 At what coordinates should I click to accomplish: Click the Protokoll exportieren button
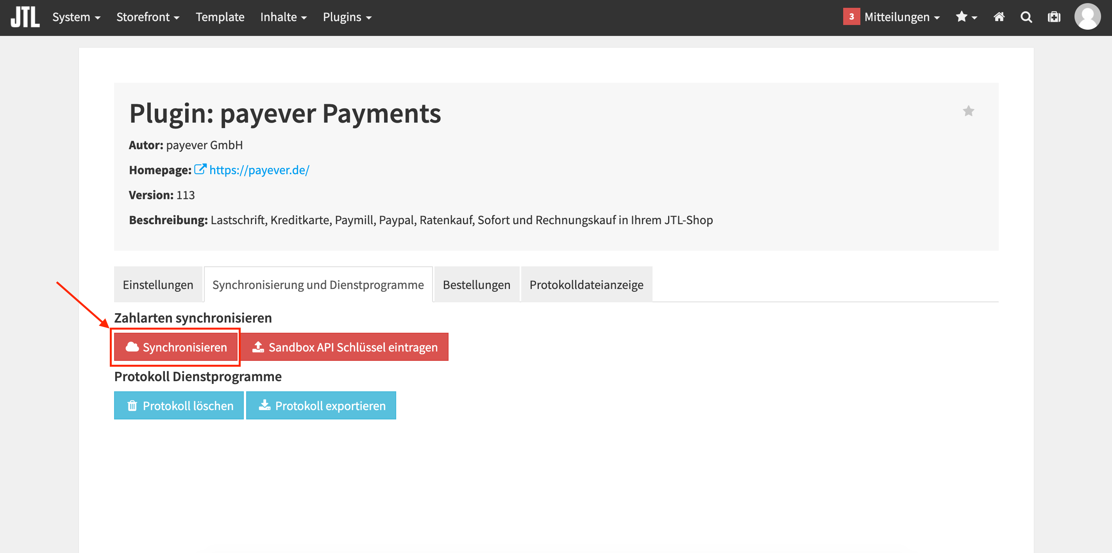click(x=321, y=405)
